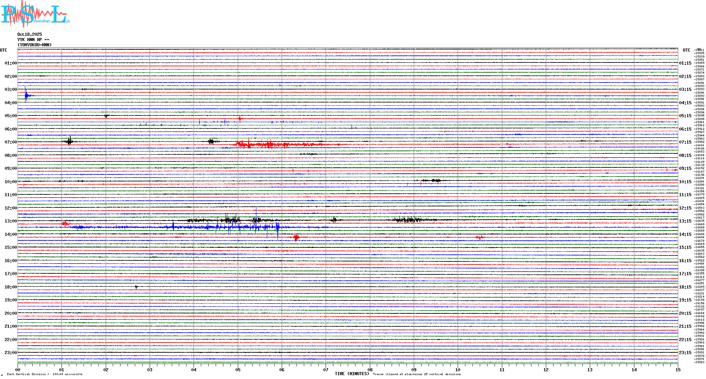Click the long red event on 07:00 trace
Screen dimensions: 706x379
coord(270,144)
